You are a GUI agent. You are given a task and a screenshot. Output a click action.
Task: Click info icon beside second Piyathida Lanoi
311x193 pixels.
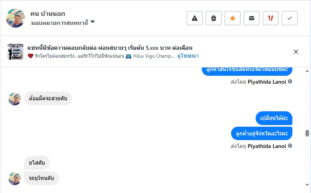(290, 146)
